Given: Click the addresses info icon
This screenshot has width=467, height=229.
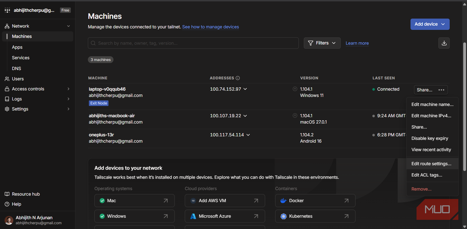Looking at the screenshot, I should click(x=238, y=78).
